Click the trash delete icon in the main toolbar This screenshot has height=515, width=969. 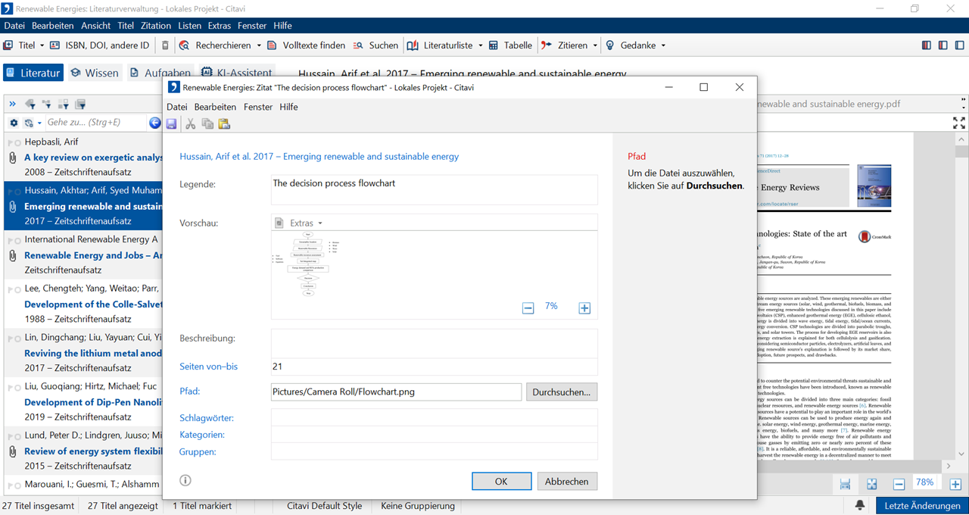(x=166, y=45)
